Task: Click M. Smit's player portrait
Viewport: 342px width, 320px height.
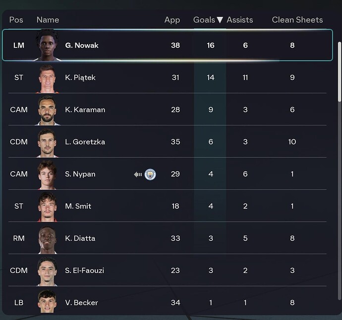Action: (x=48, y=206)
